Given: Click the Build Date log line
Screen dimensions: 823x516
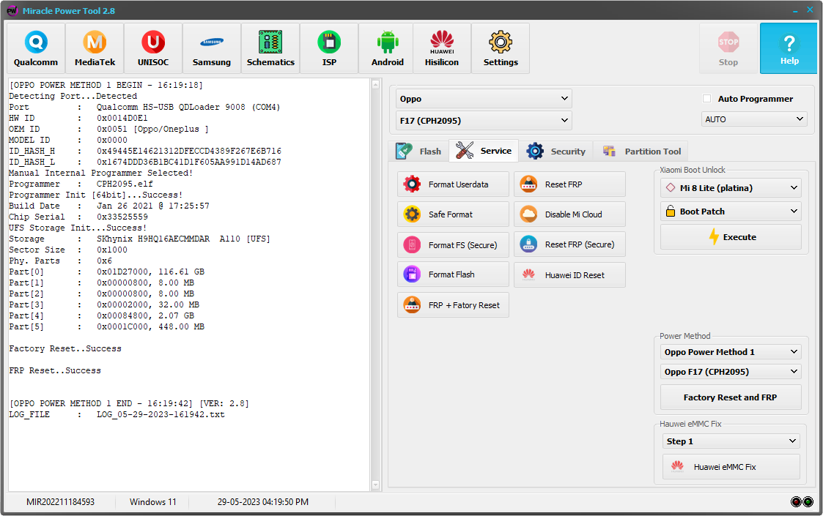Looking at the screenshot, I should (109, 206).
